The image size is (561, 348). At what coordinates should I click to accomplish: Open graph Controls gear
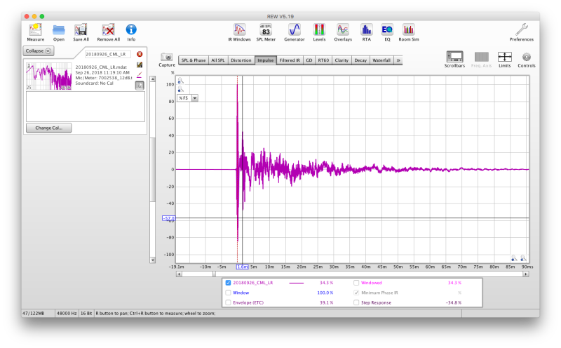(x=527, y=60)
